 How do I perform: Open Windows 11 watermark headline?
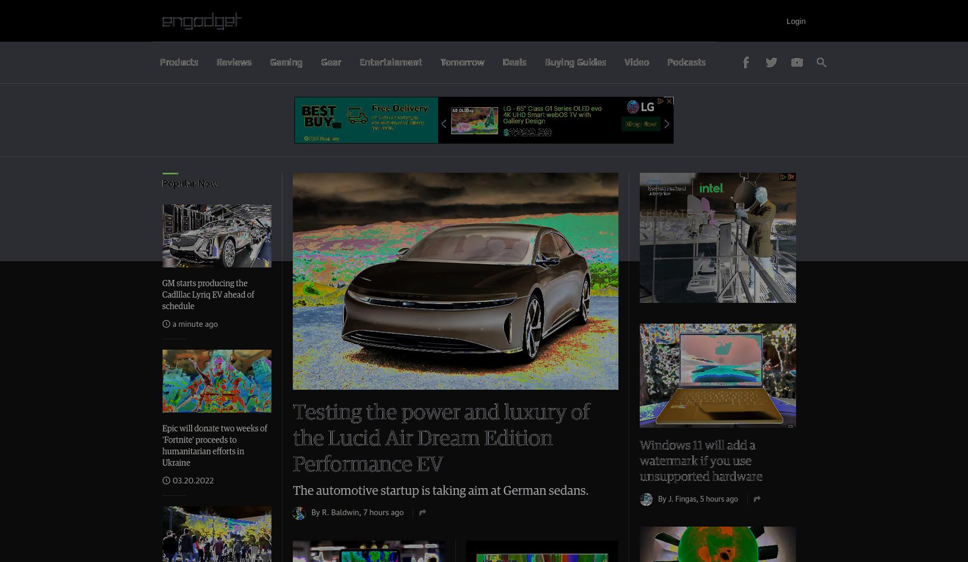point(701,461)
